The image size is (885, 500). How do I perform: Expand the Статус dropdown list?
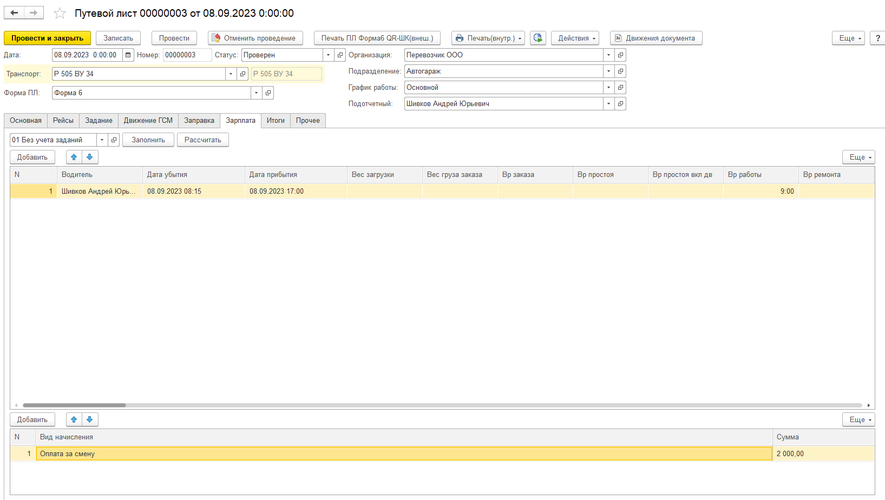point(328,55)
